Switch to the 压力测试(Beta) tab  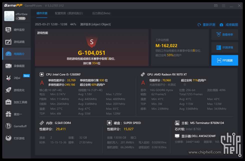[101, 13]
